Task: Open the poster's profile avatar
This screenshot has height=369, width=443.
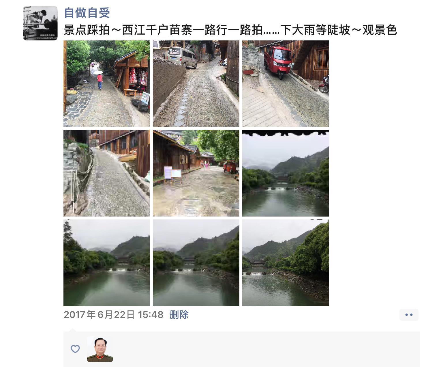Action: (x=40, y=23)
